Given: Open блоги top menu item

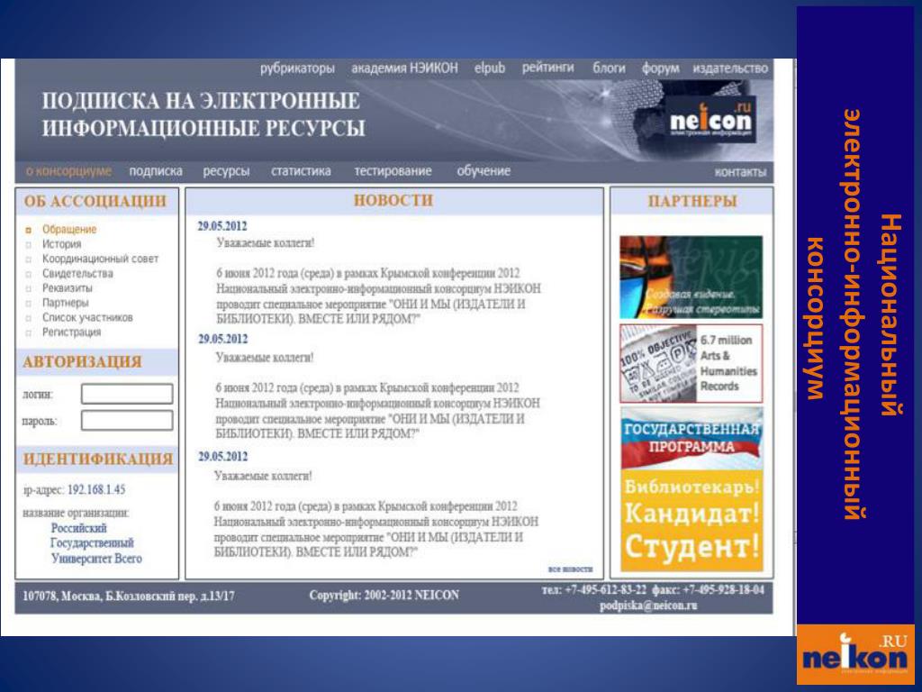Looking at the screenshot, I should pyautogui.click(x=609, y=68).
